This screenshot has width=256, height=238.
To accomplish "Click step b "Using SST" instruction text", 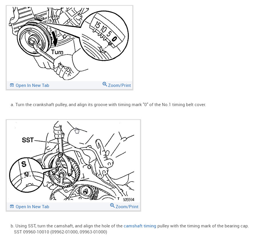I will tap(130, 226).
